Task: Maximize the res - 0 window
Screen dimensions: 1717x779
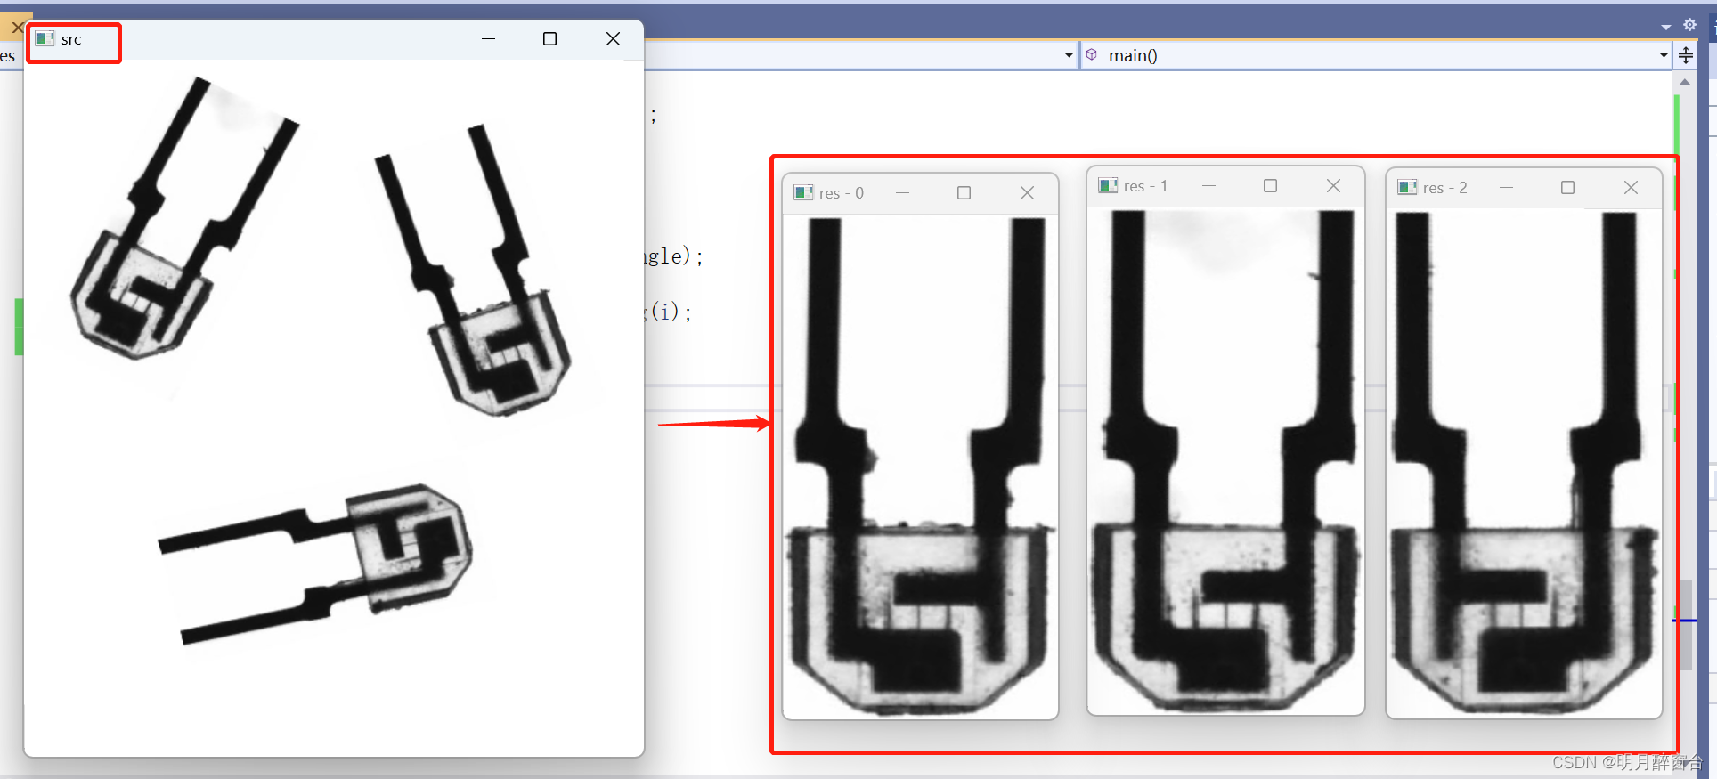Action: pyautogui.click(x=964, y=192)
